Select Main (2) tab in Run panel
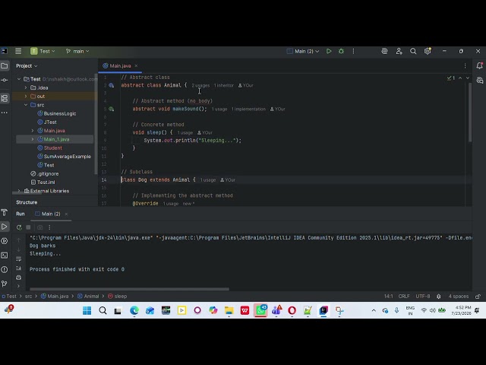The height and width of the screenshot is (365, 486). click(48, 214)
